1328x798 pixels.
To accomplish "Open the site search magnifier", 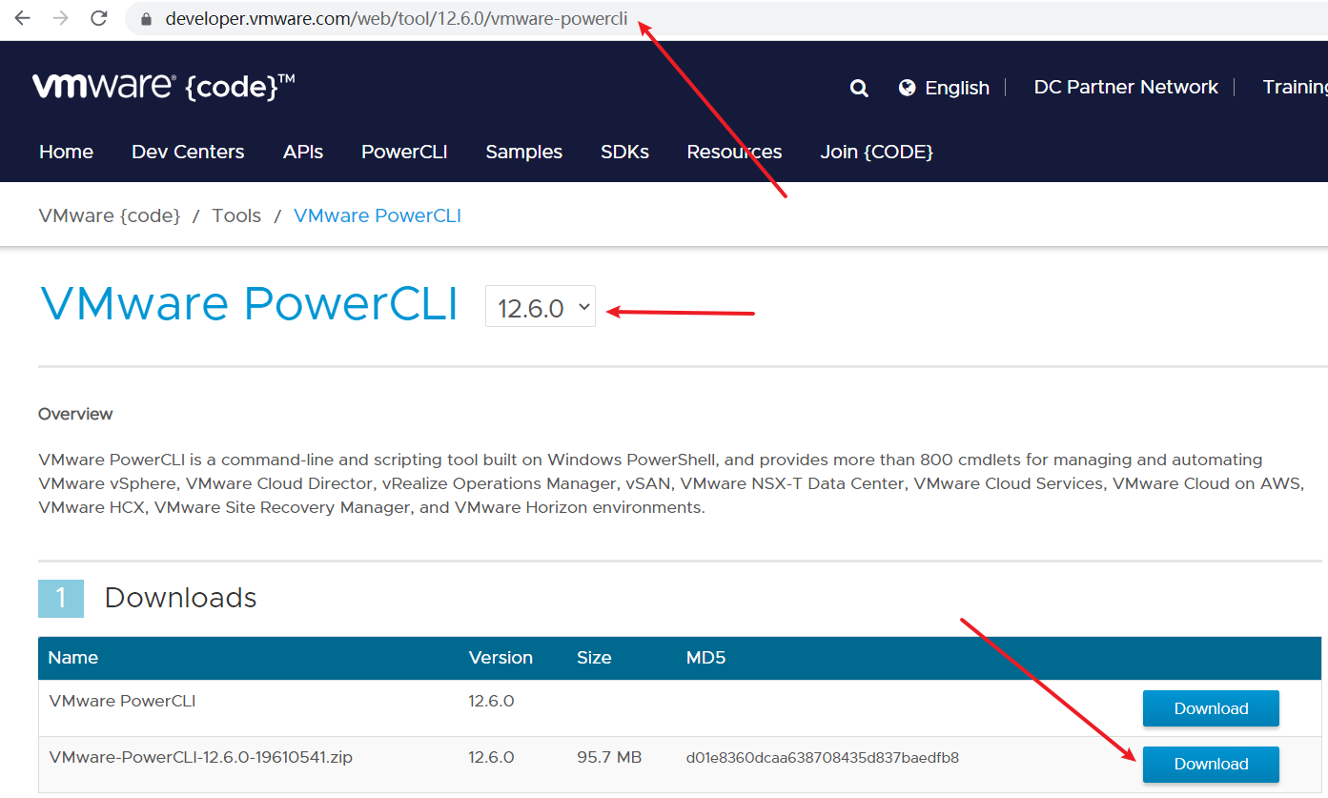I will coord(859,88).
